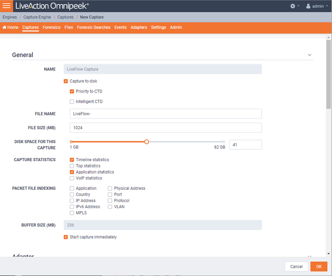Image resolution: width=332 pixels, height=276 pixels.
Task: Open the hamburger menu icon
Action: [6, 6]
